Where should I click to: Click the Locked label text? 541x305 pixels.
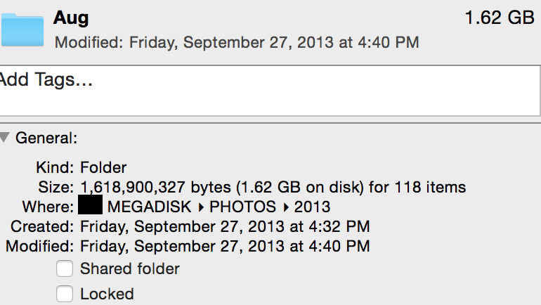[x=107, y=294]
